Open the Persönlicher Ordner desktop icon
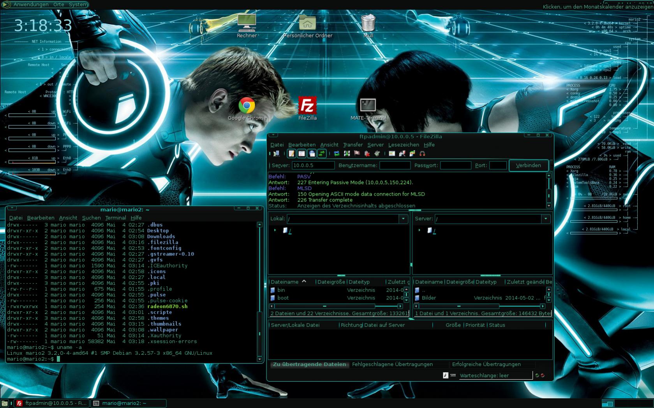This screenshot has height=408, width=654. pyautogui.click(x=307, y=26)
